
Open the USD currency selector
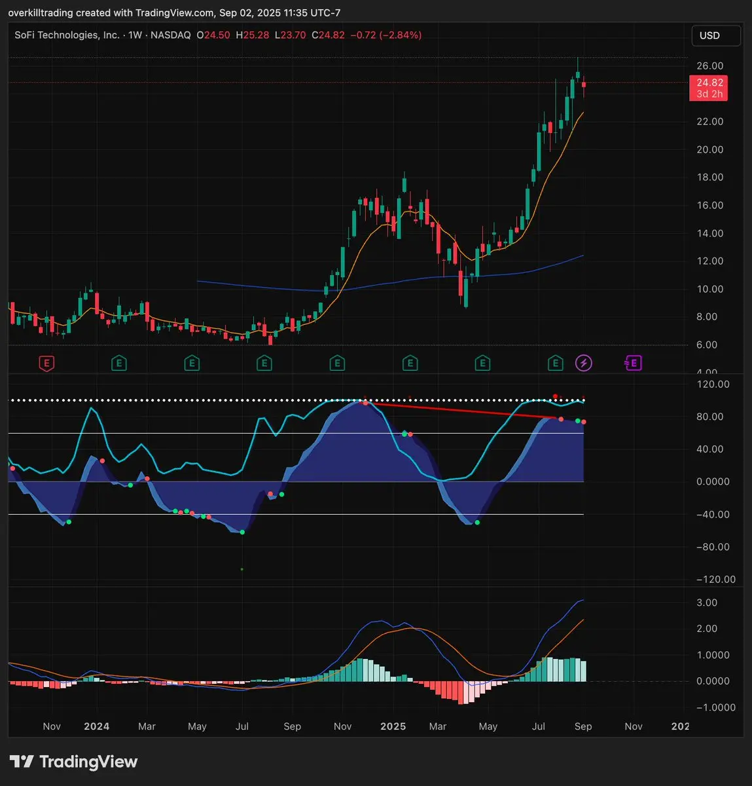tap(716, 35)
